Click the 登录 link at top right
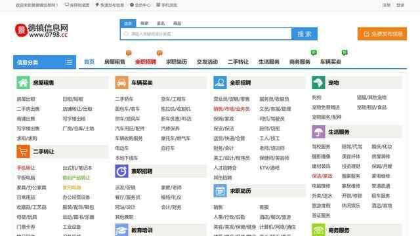Image resolution: width=420 pixels, height=236 pixels. tap(400, 5)
